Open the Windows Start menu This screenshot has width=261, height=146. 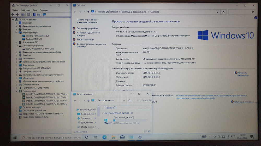click(15, 137)
